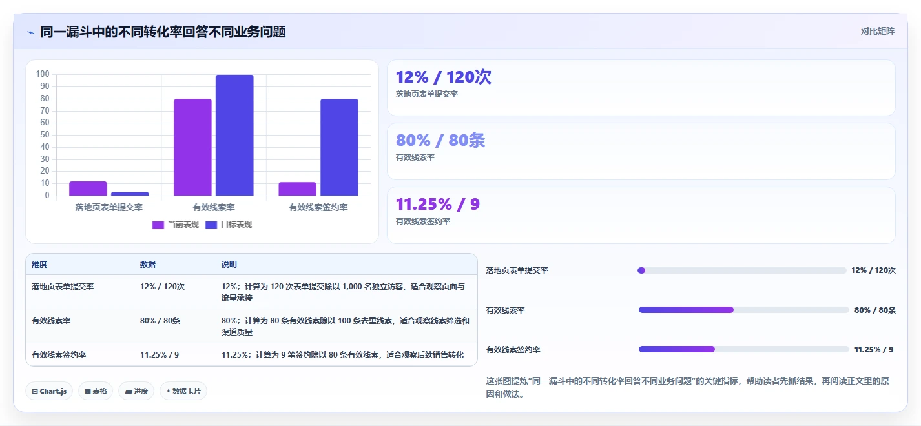Click the chart x-axis label 有效线索签约率

click(x=318, y=207)
